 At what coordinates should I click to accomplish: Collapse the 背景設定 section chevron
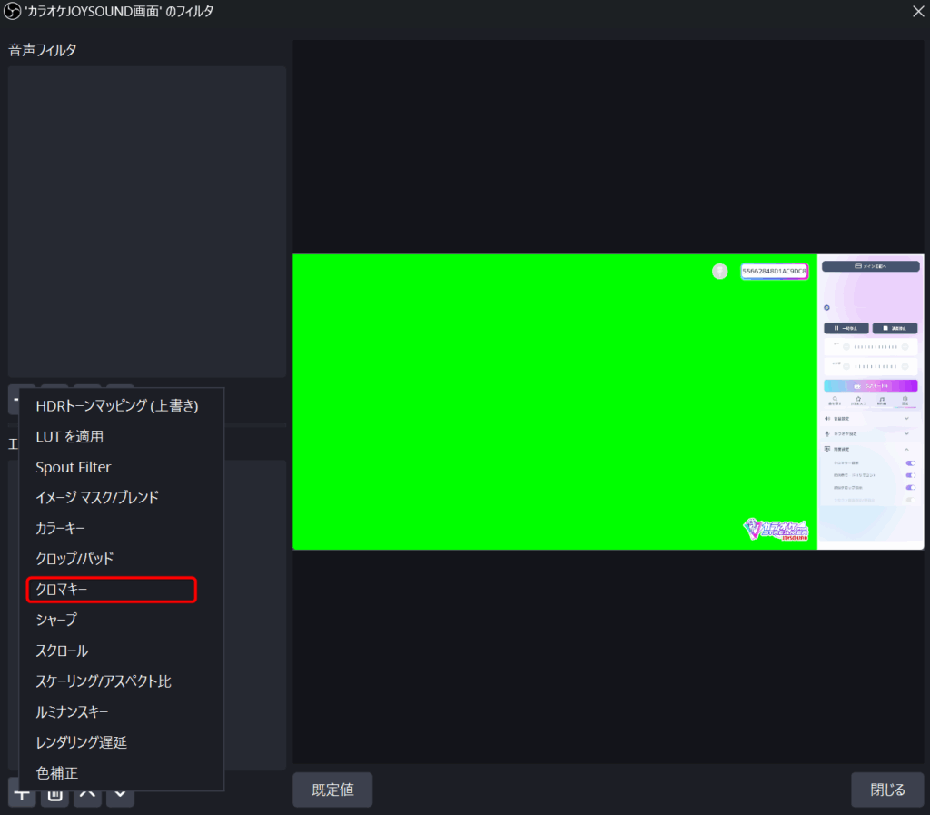[905, 450]
